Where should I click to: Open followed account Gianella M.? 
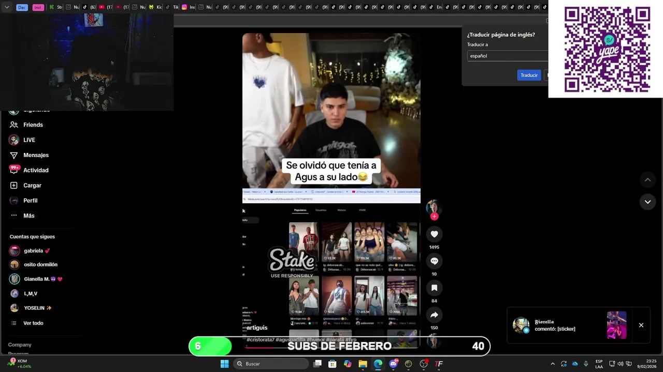36,279
